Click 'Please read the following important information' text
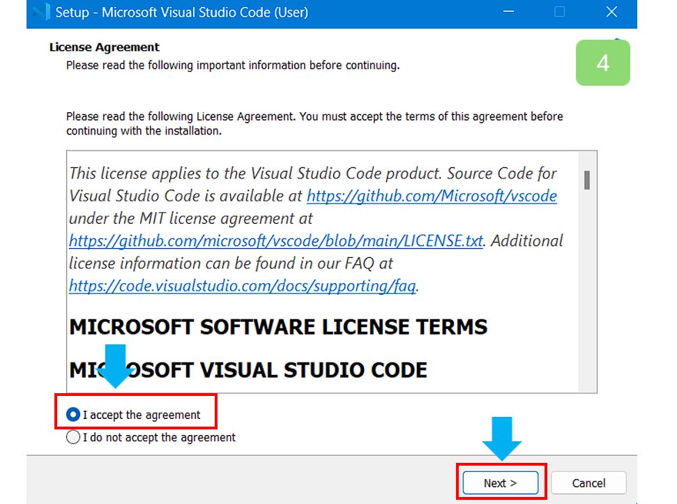Screen dimensions: 677x504 (233, 65)
